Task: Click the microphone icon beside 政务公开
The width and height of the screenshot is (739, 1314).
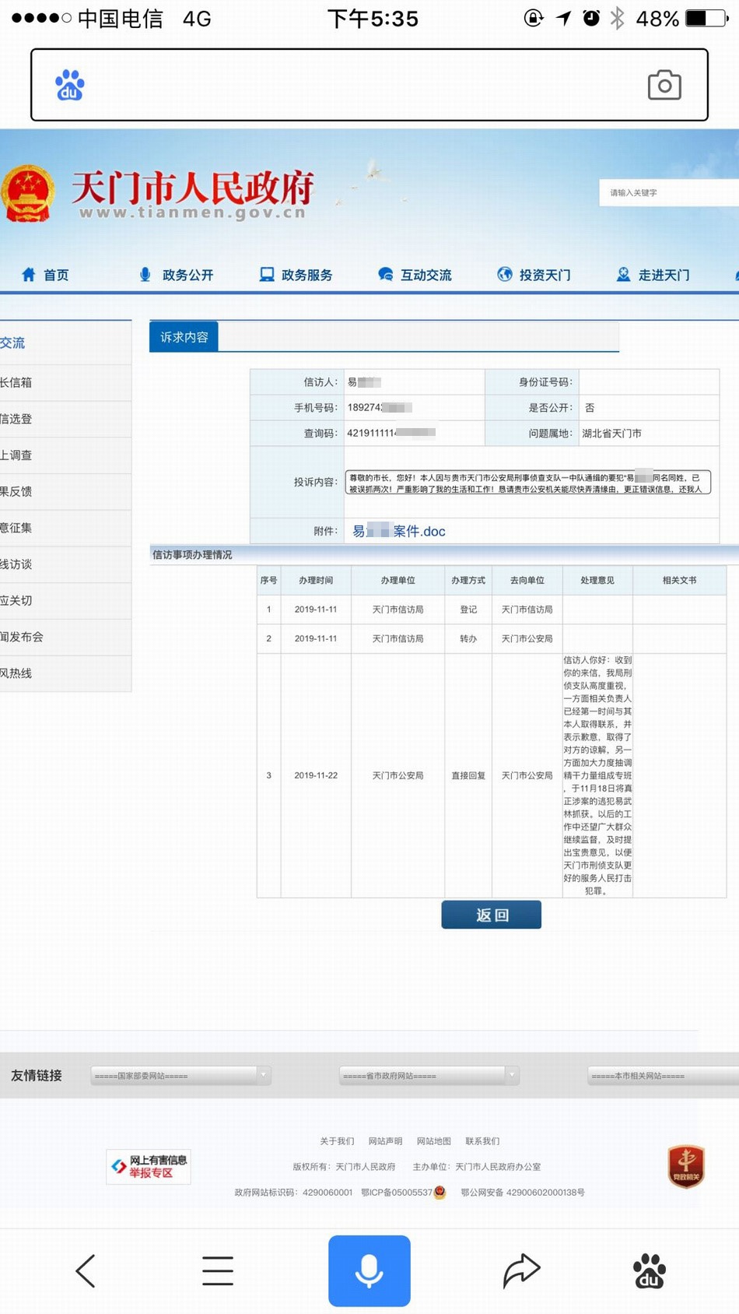Action: point(145,274)
